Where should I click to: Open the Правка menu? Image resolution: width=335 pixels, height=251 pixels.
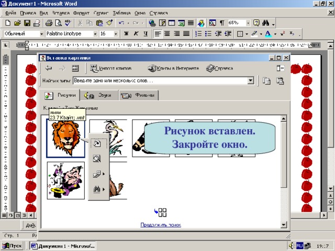(28, 13)
